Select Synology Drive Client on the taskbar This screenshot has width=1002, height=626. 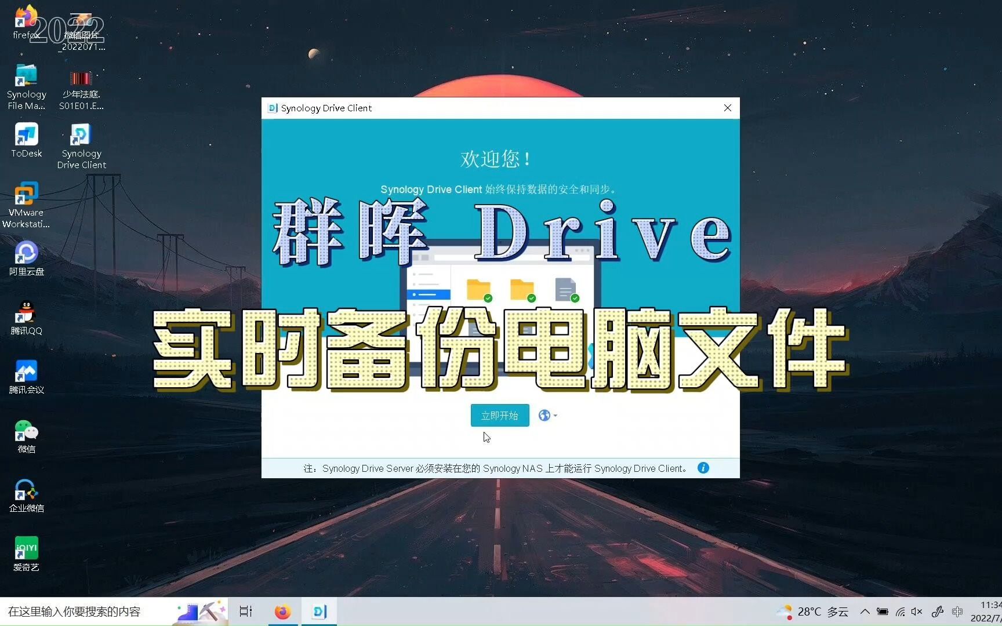tap(319, 611)
